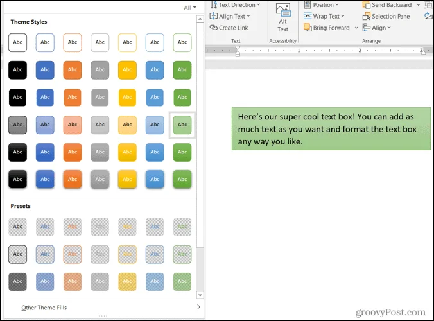Image resolution: width=434 pixels, height=321 pixels.
Task: Pick the semi-transparent green fill preset
Action: tap(182, 282)
